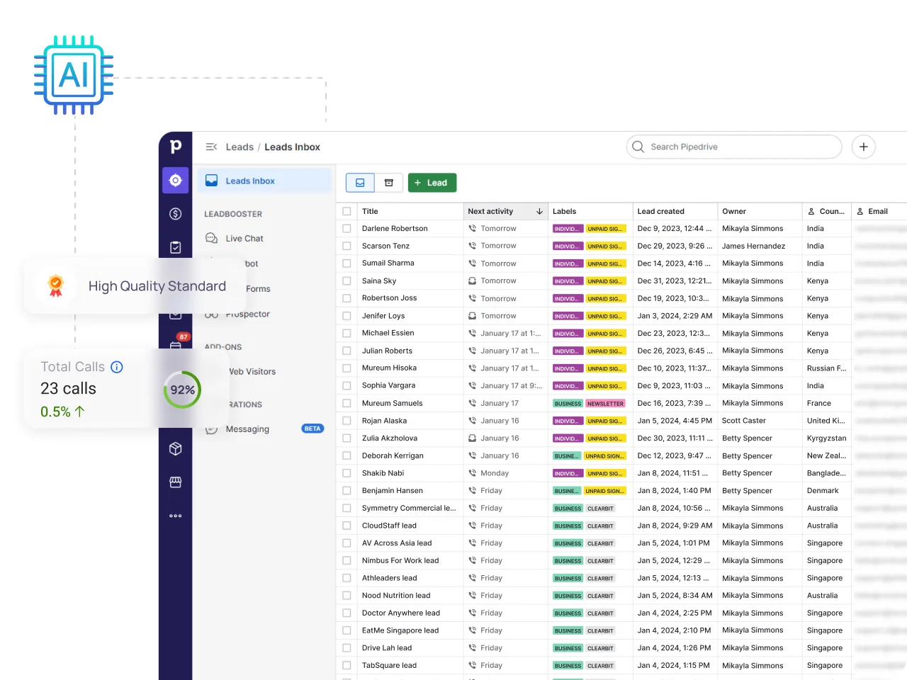Screen dimensions: 907x680
Task: Check the box for Darlene Robertson
Action: pyautogui.click(x=347, y=229)
